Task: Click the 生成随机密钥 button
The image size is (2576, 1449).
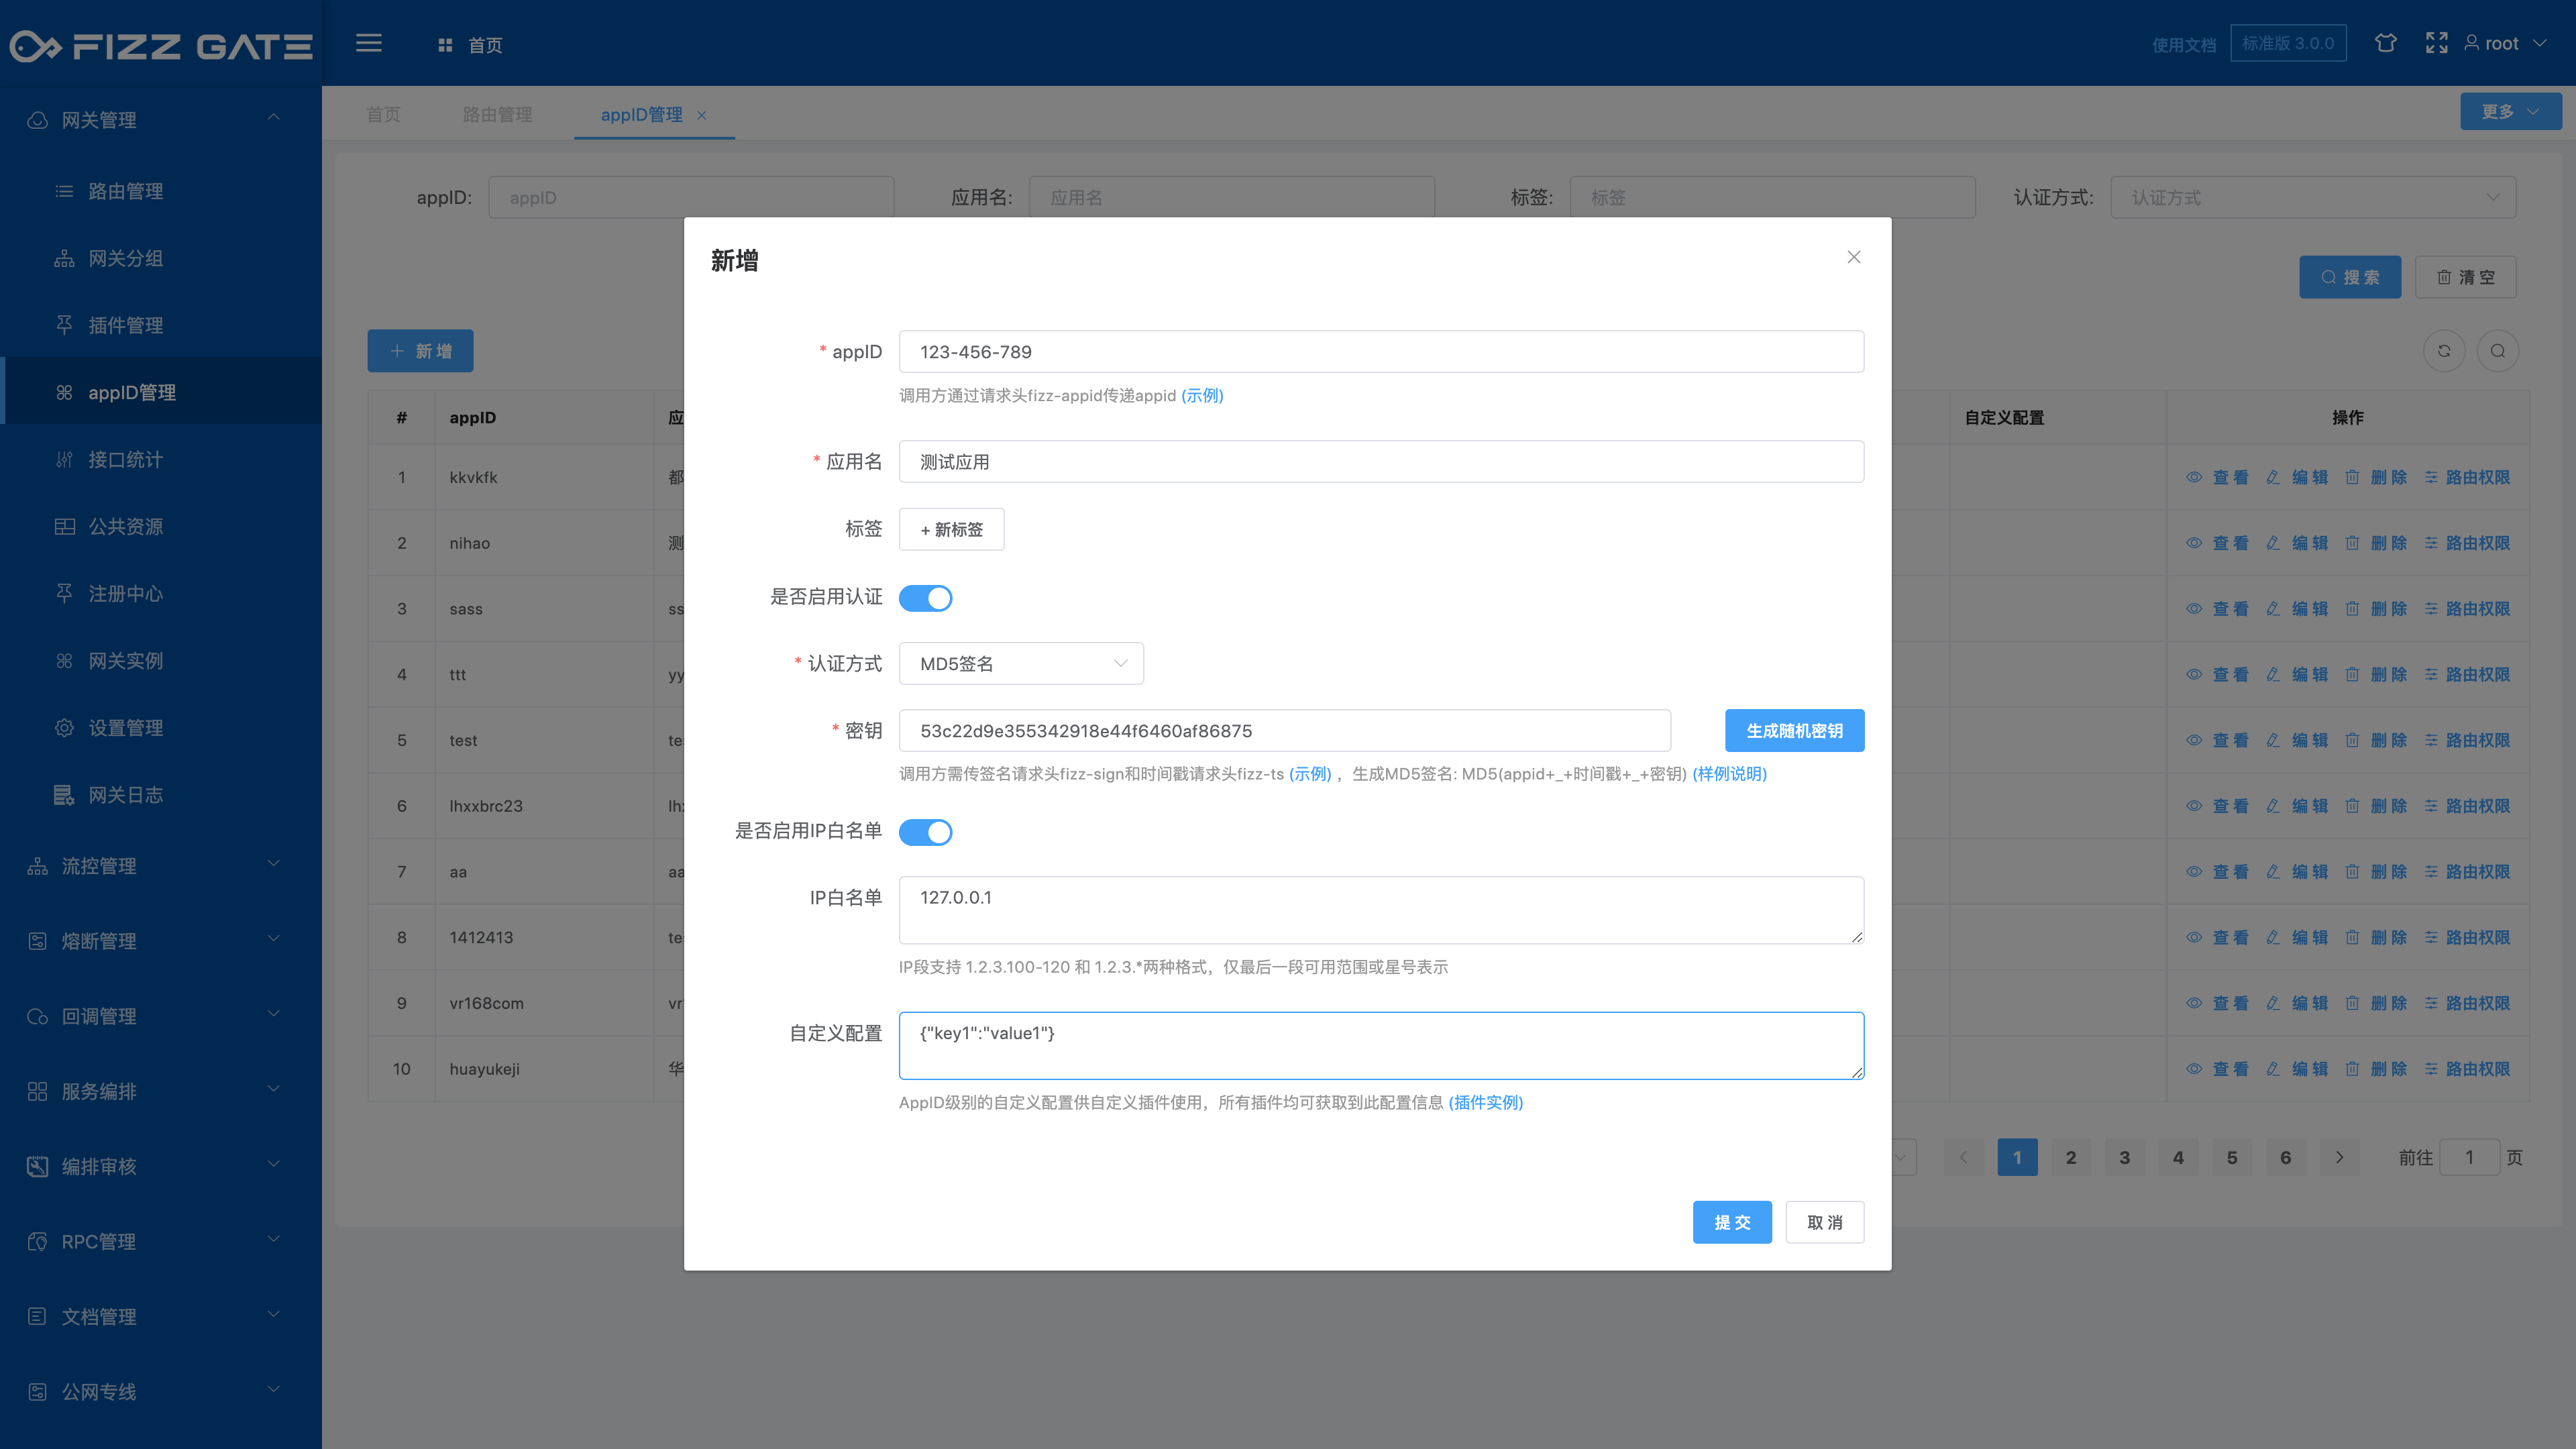Action: (x=1794, y=730)
